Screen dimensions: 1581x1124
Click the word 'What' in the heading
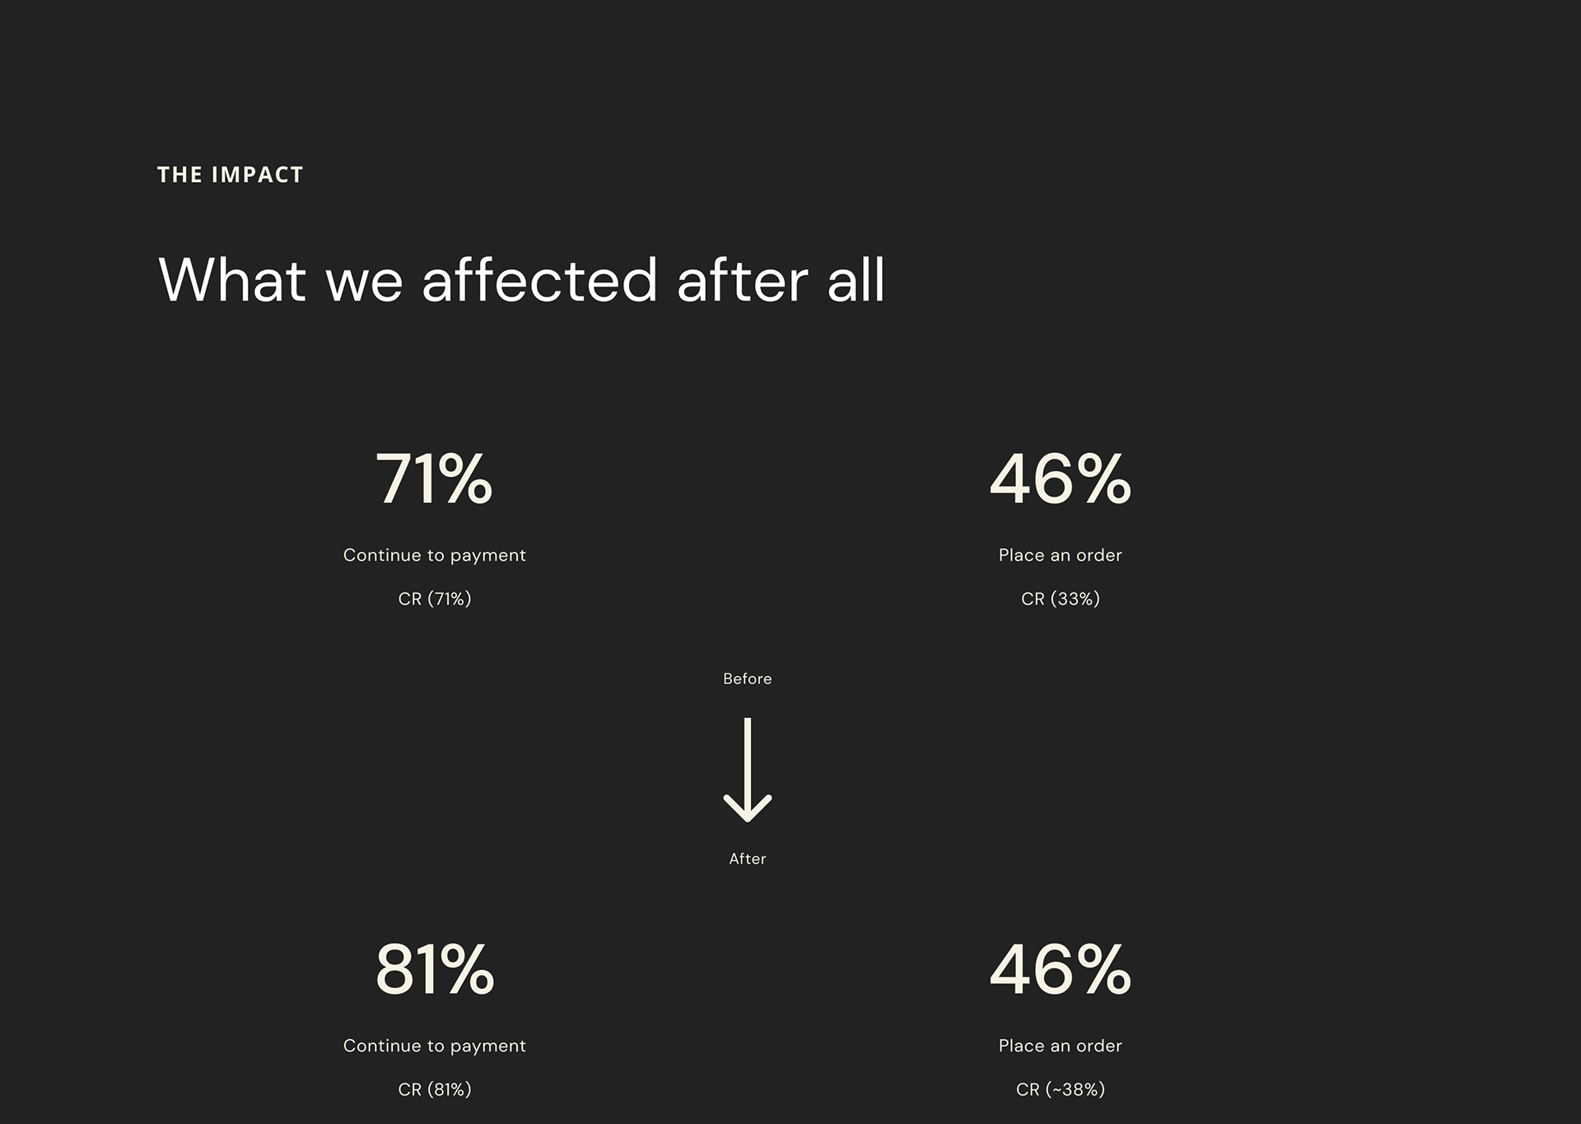pos(232,280)
